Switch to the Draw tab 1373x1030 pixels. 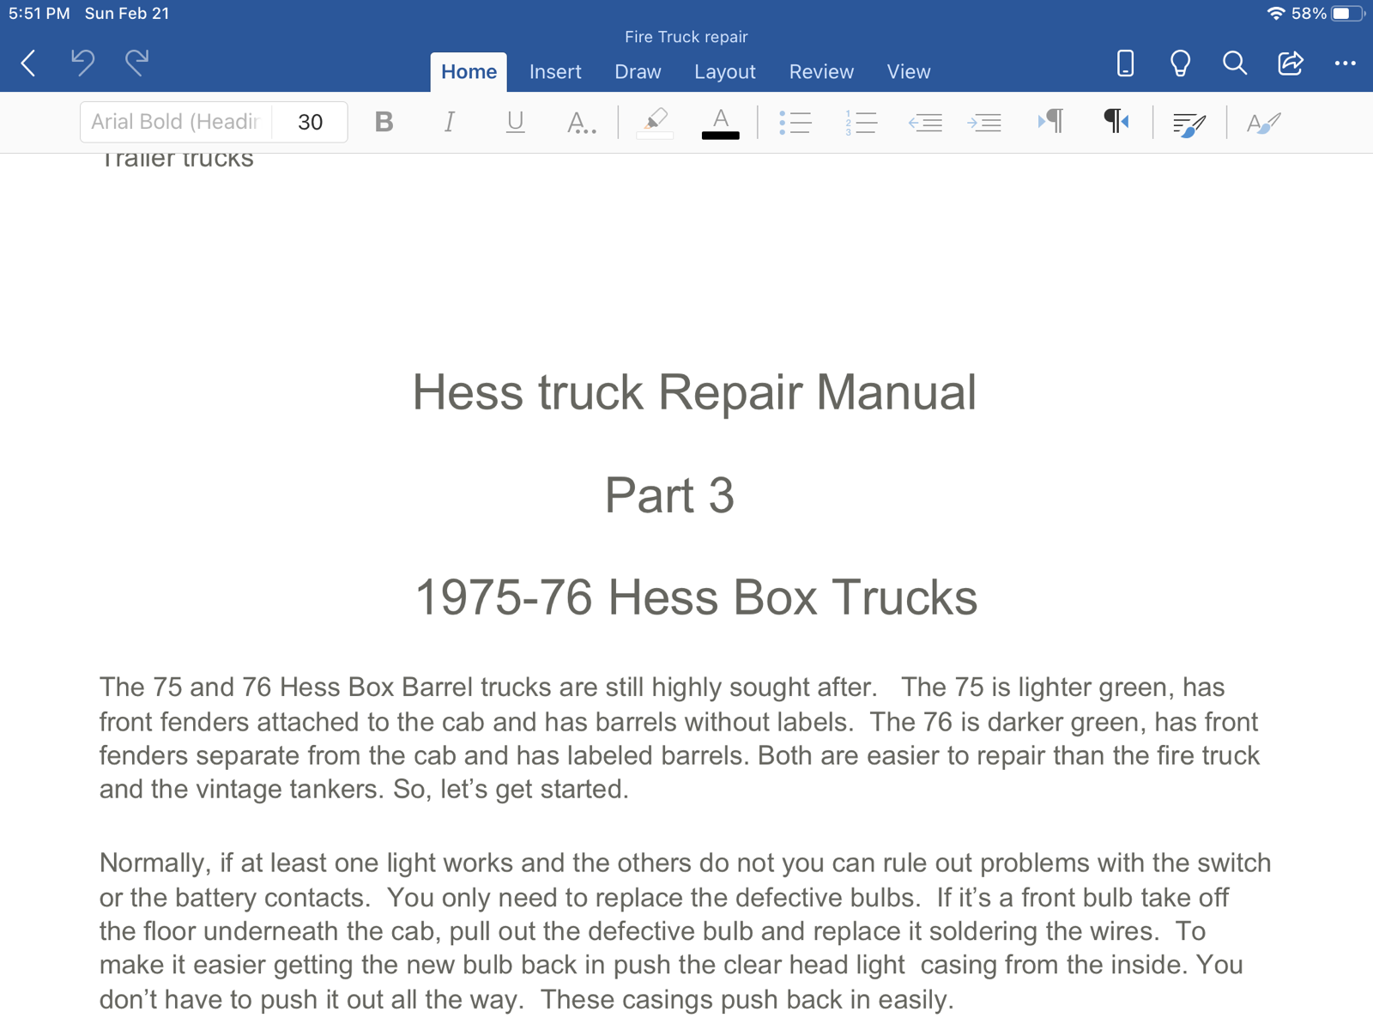638,72
